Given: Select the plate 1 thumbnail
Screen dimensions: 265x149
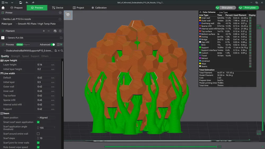Looking at the screenshot, I should [68, 15].
